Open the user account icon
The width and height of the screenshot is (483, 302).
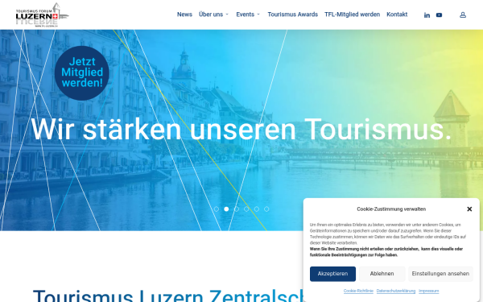point(463,14)
